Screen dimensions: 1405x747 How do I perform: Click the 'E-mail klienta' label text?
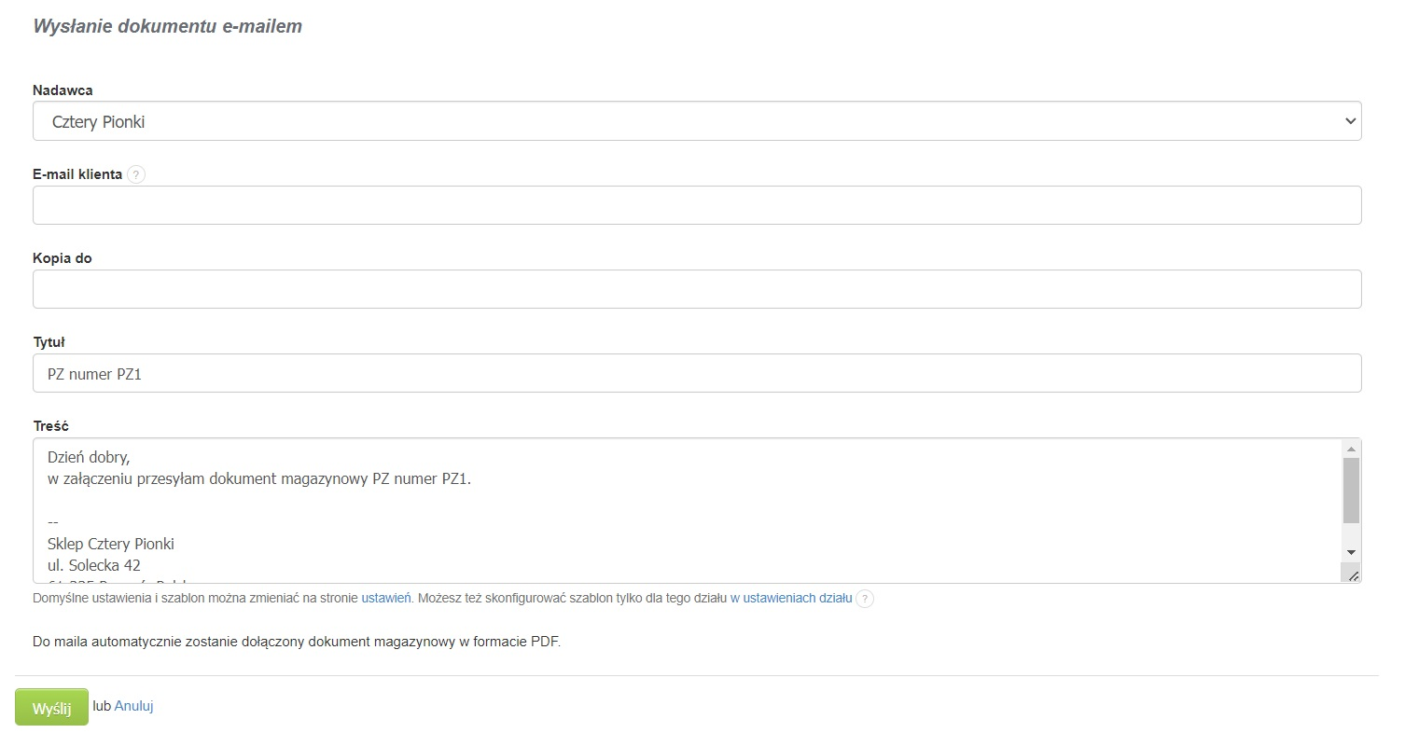coord(77,174)
